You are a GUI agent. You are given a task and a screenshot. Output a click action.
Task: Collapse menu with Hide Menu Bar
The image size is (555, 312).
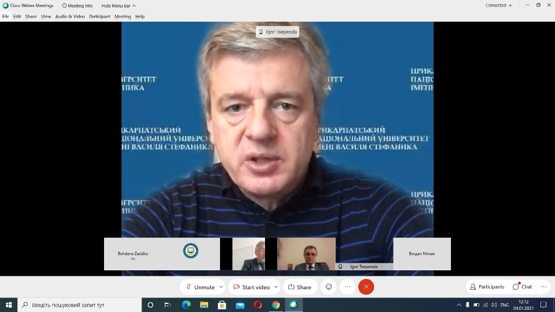click(x=118, y=5)
